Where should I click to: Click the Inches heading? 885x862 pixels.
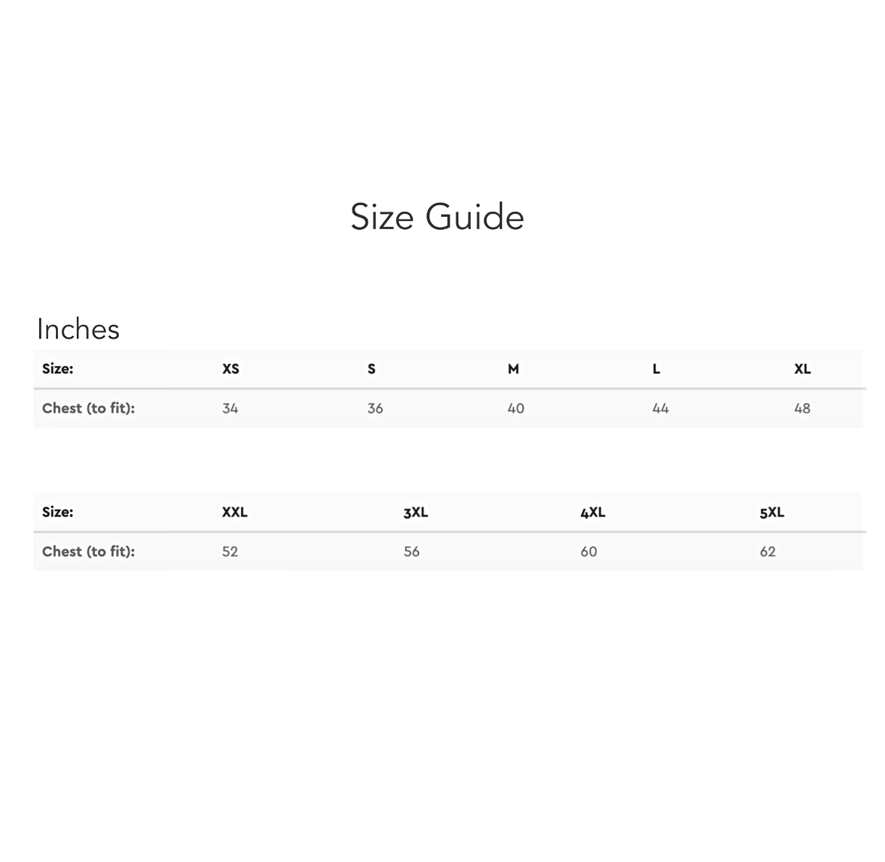(78, 329)
